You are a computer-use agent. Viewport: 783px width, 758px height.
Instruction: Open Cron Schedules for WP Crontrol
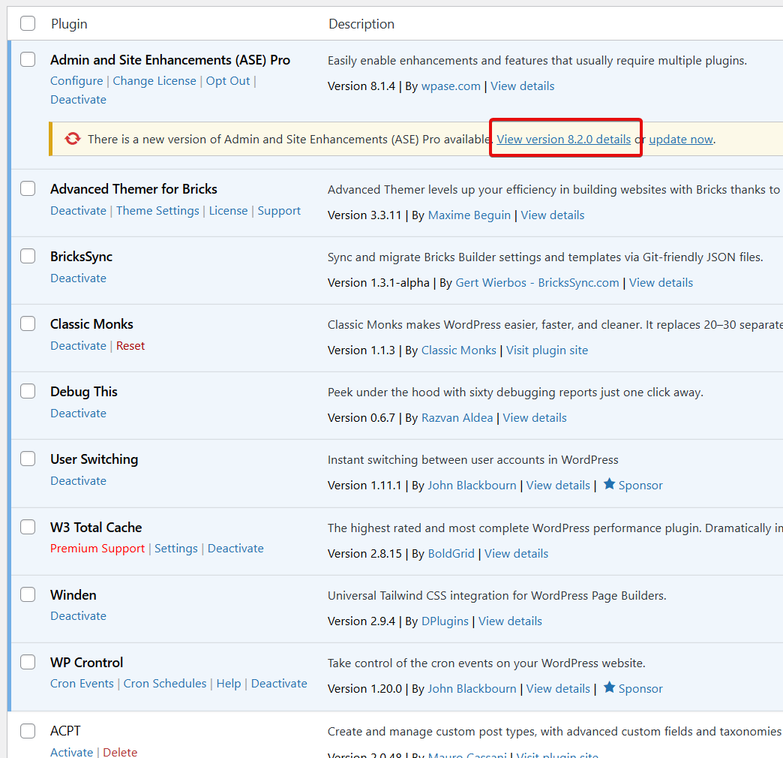(165, 684)
